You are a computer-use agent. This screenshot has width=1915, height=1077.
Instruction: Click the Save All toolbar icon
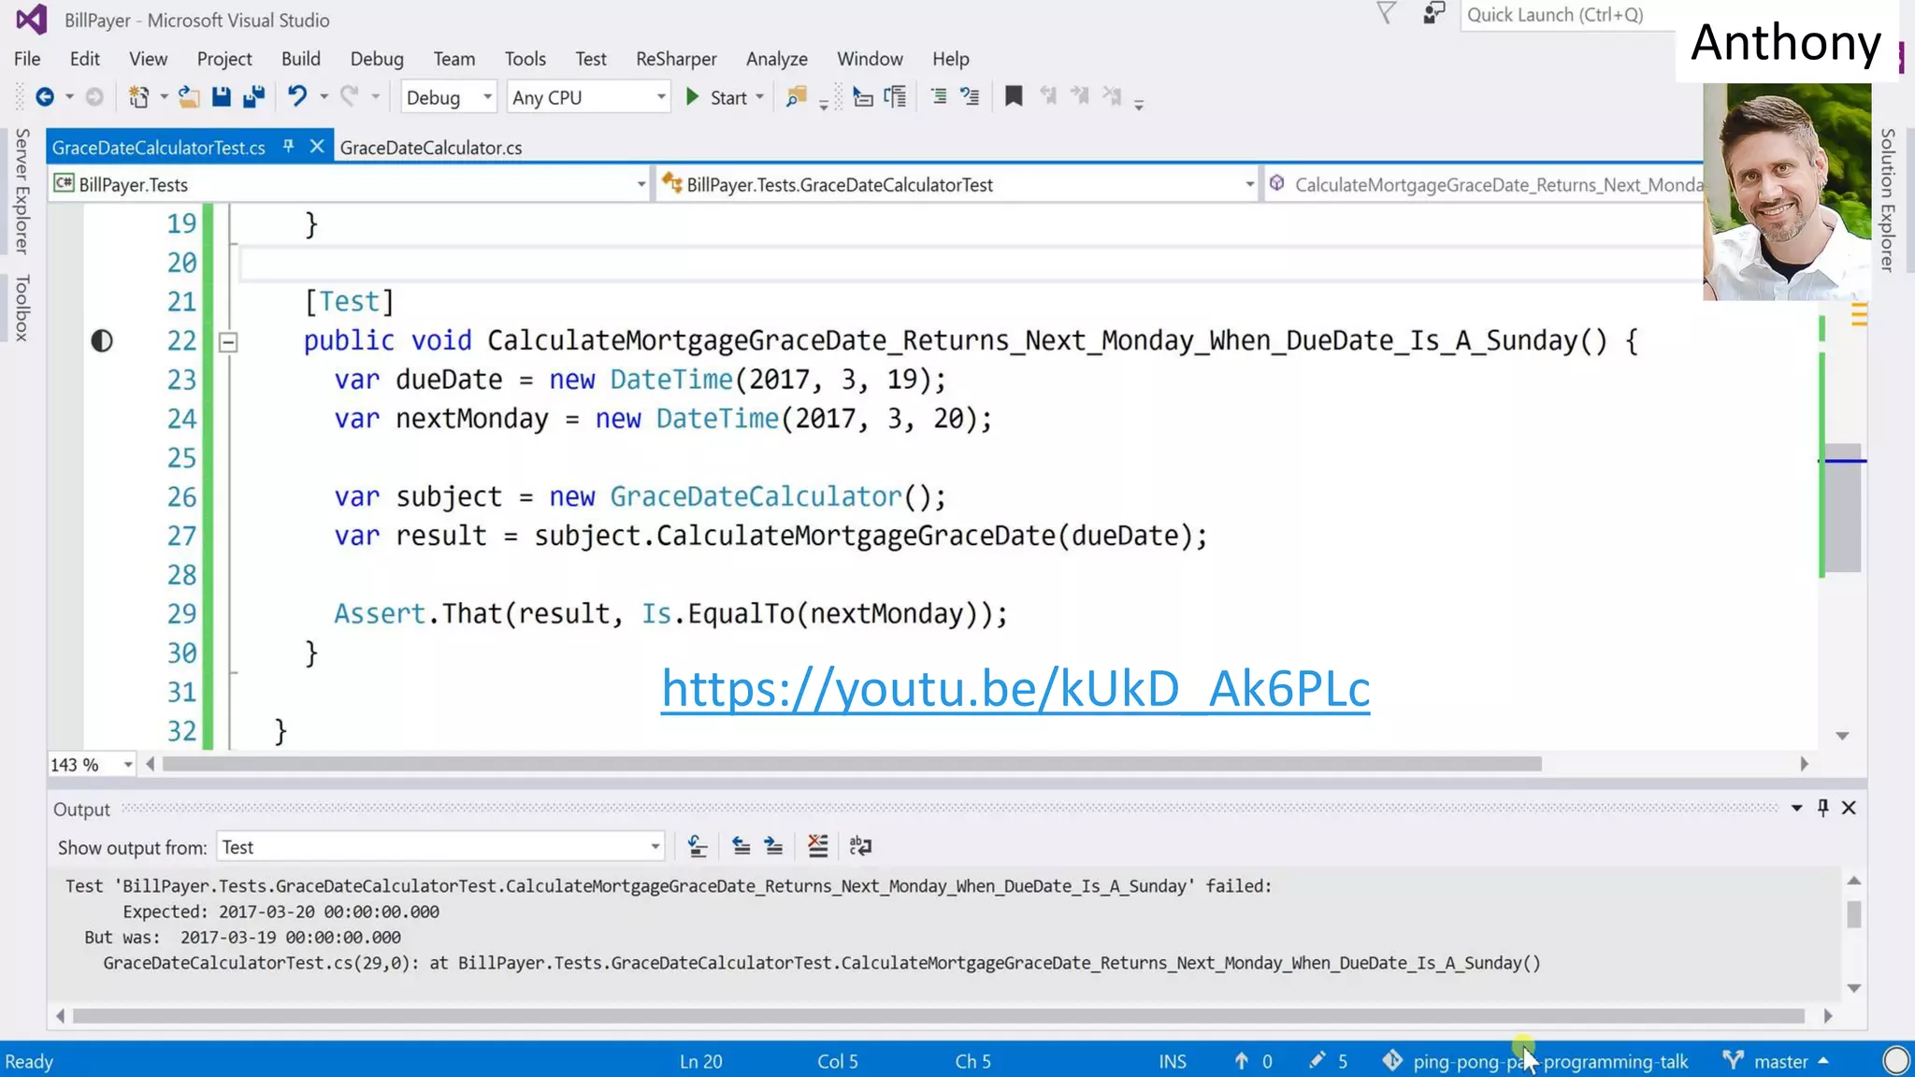click(x=253, y=97)
